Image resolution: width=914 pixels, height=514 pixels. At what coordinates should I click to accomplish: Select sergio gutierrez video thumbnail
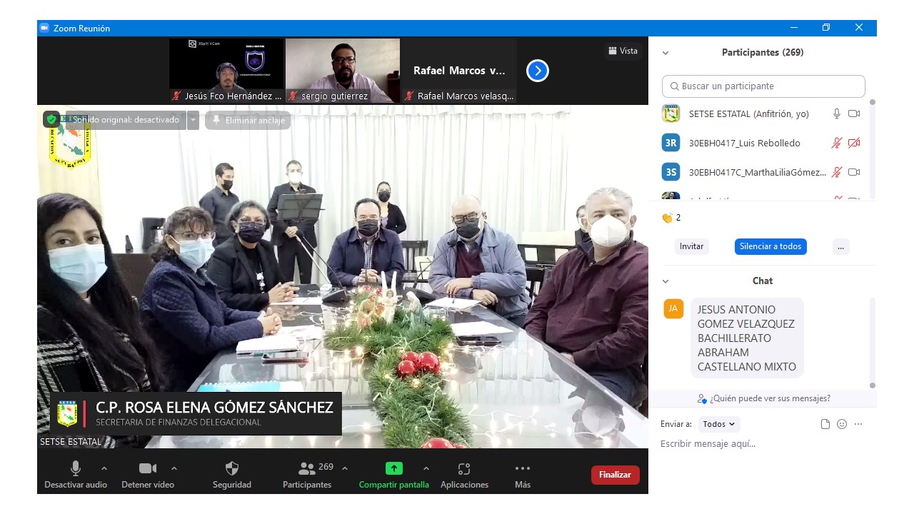point(343,71)
